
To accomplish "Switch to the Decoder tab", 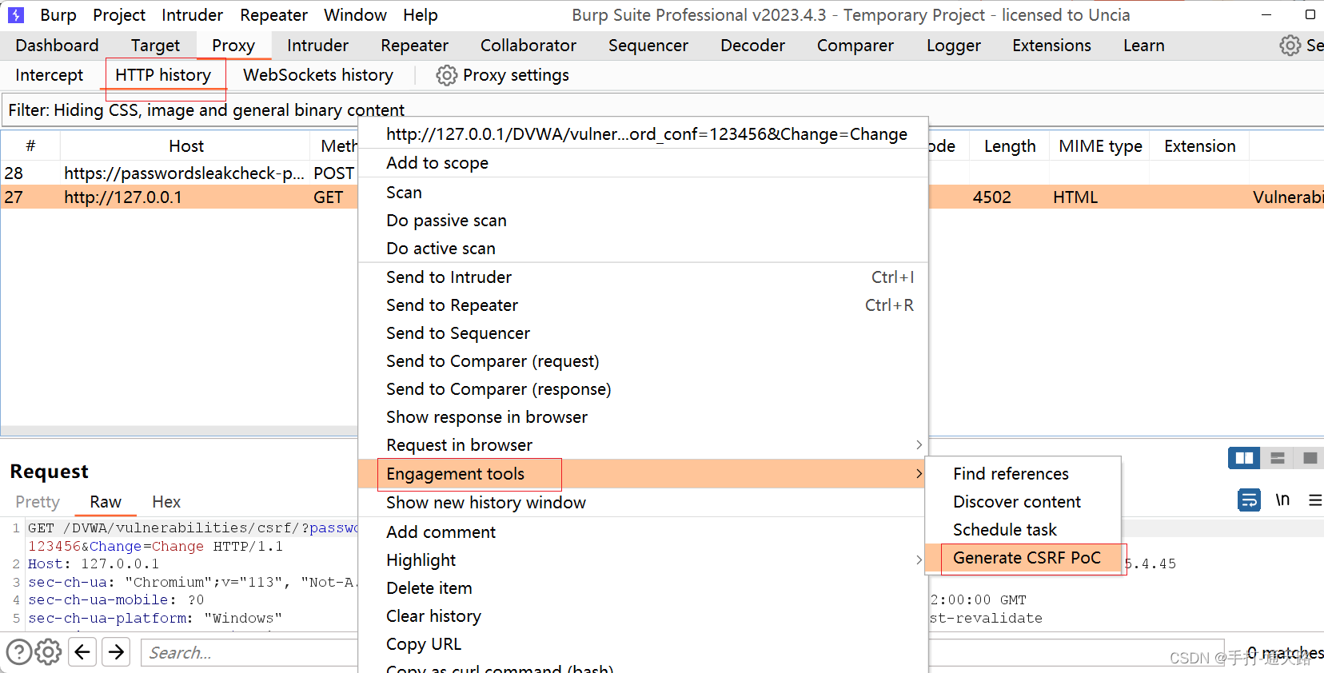I will tap(752, 46).
